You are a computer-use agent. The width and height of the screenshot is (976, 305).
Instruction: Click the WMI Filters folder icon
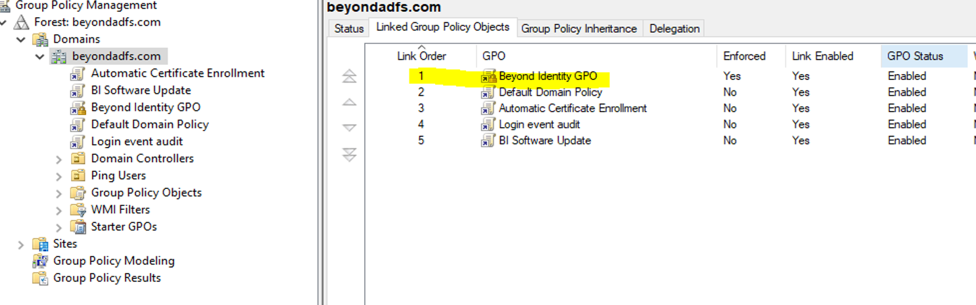pyautogui.click(x=78, y=209)
